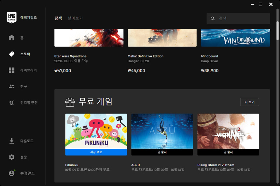
Task: Click the gift box icon
Action: [x=70, y=102]
